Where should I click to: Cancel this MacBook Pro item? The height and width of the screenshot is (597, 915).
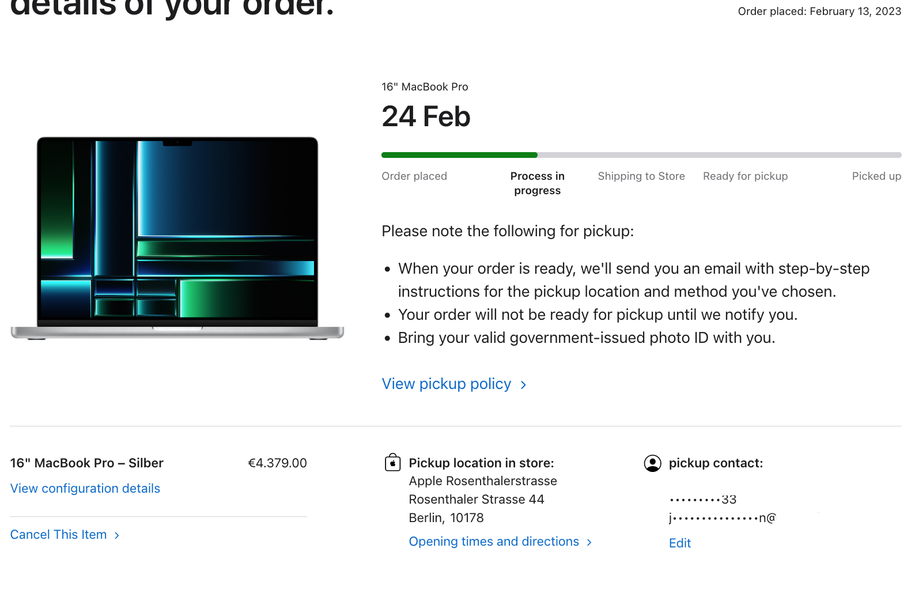(x=58, y=535)
